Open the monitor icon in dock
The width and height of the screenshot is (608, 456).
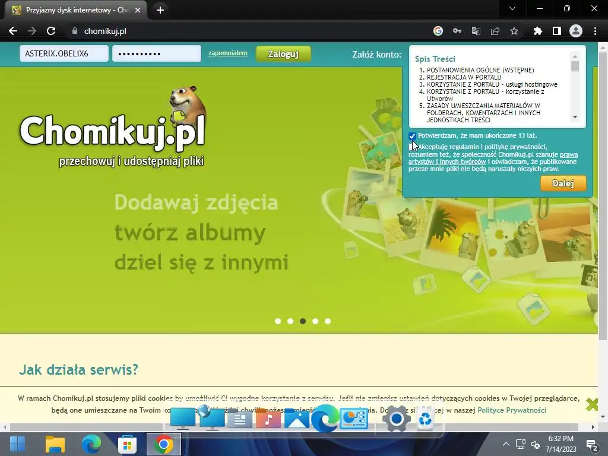tap(183, 419)
